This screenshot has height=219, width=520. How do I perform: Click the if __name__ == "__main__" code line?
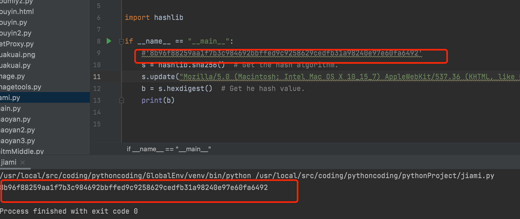pos(179,41)
